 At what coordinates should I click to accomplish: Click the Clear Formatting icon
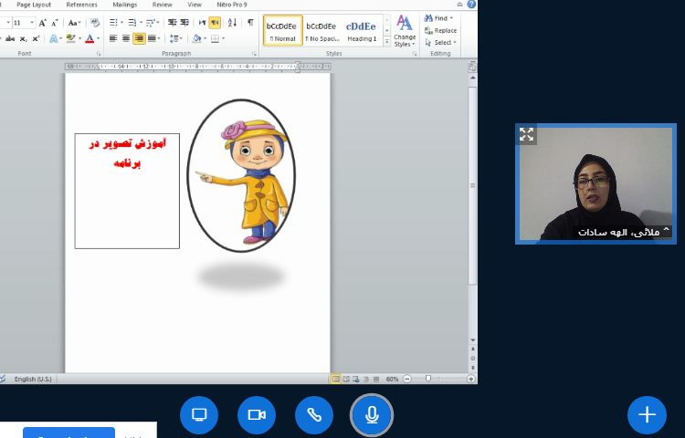point(95,23)
